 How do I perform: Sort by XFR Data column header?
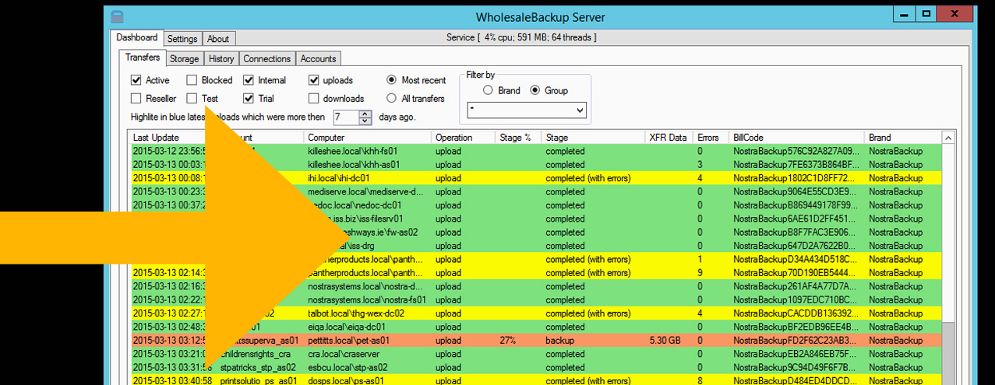click(x=669, y=138)
